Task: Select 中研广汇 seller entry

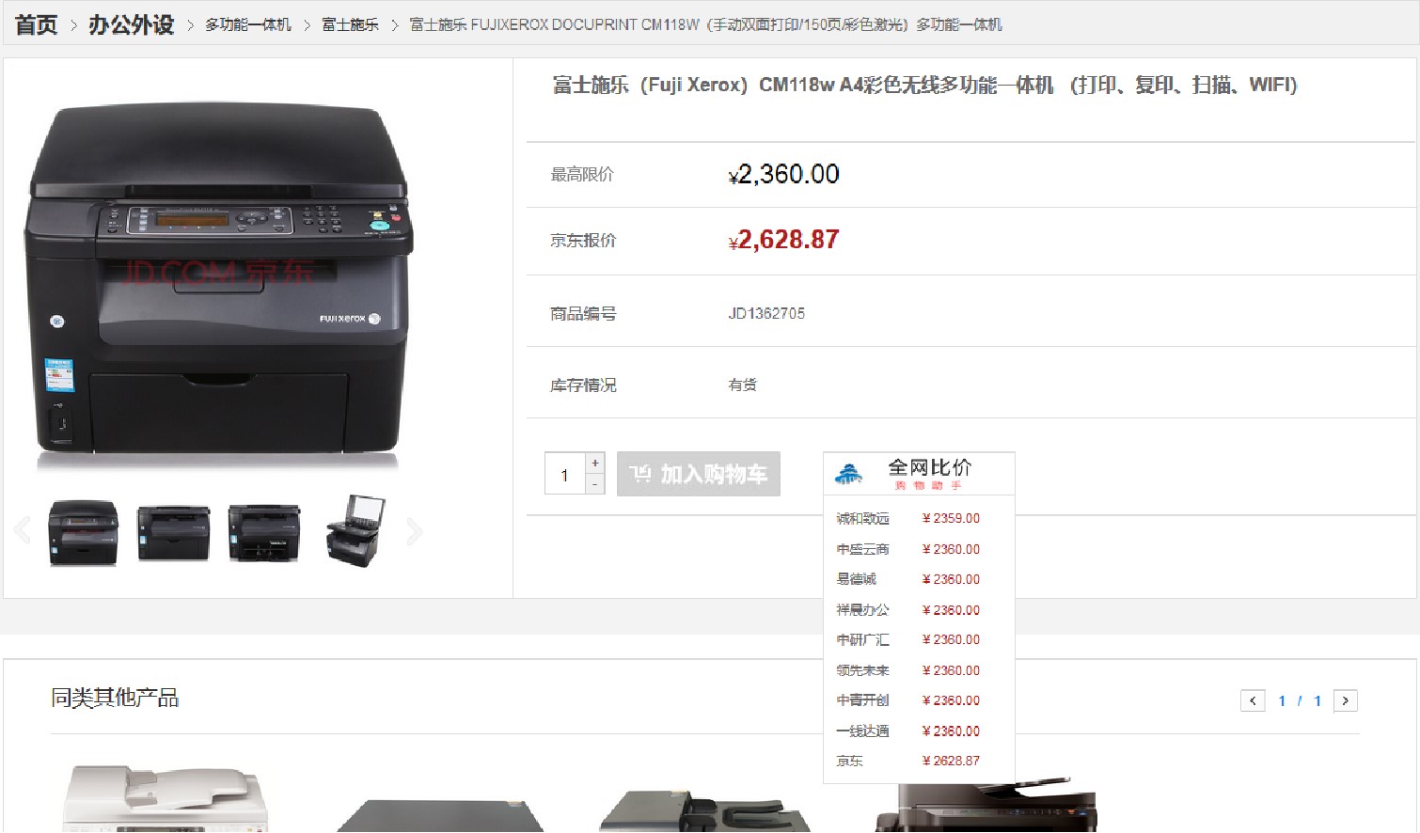Action: tap(862, 639)
